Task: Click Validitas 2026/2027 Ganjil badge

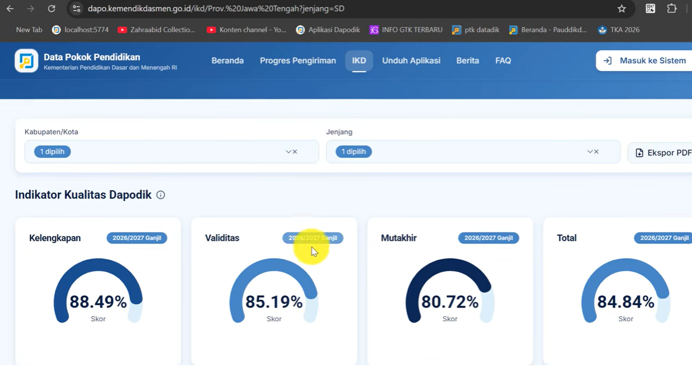Action: click(313, 238)
